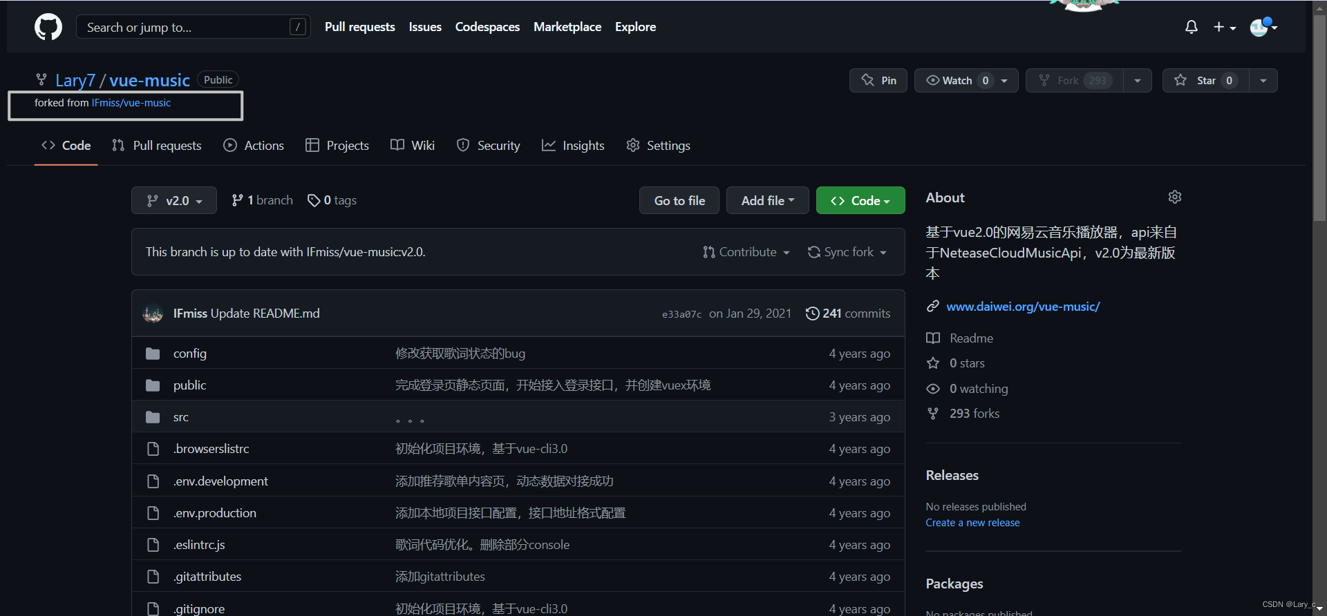The image size is (1327, 616).
Task: Open Explore in top navigation
Action: 636,27
